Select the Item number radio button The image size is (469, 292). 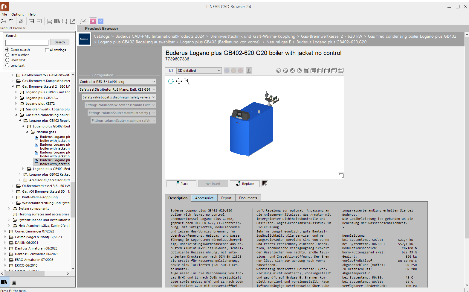[x=7, y=55]
